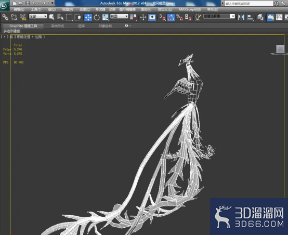Screen dimensions: 288x235
Task: Open the Select by Name dialog
Action: (x=60, y=17)
